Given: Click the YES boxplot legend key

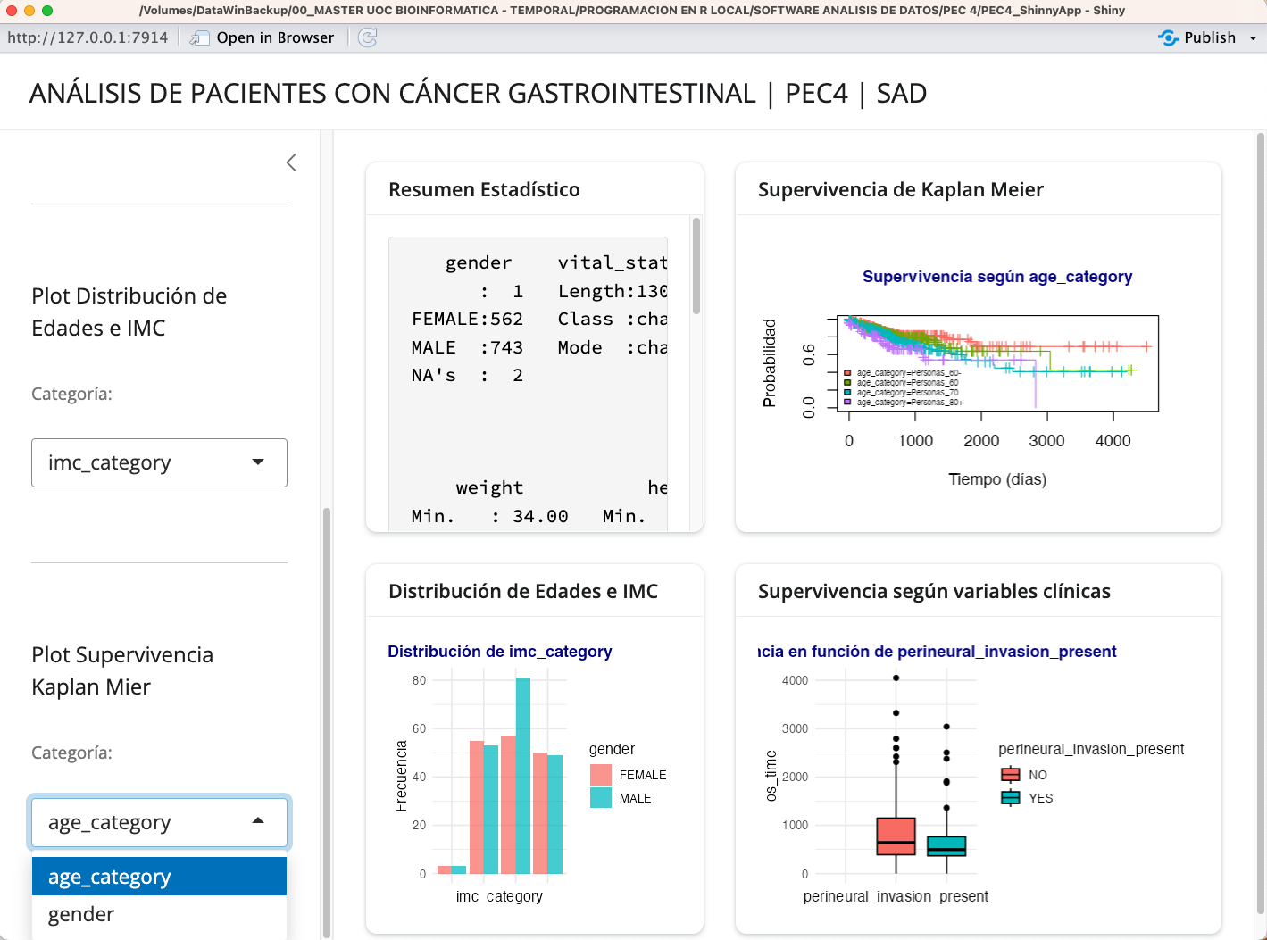Looking at the screenshot, I should pyautogui.click(x=1010, y=798).
